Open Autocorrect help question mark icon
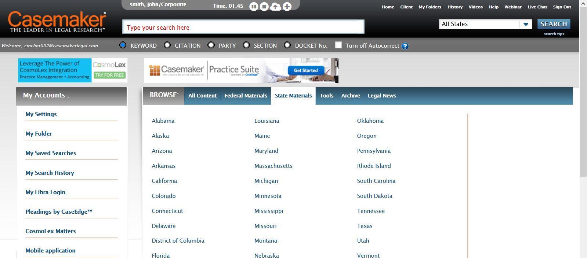This screenshot has height=258, width=587. 405,46
